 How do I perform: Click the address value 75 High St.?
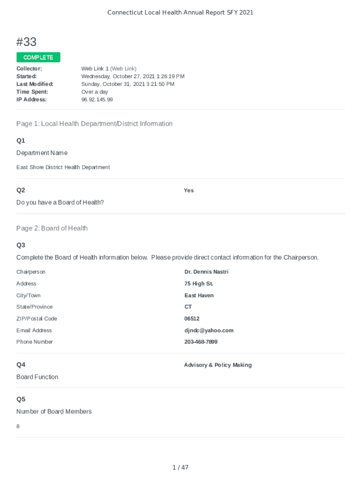tap(199, 284)
